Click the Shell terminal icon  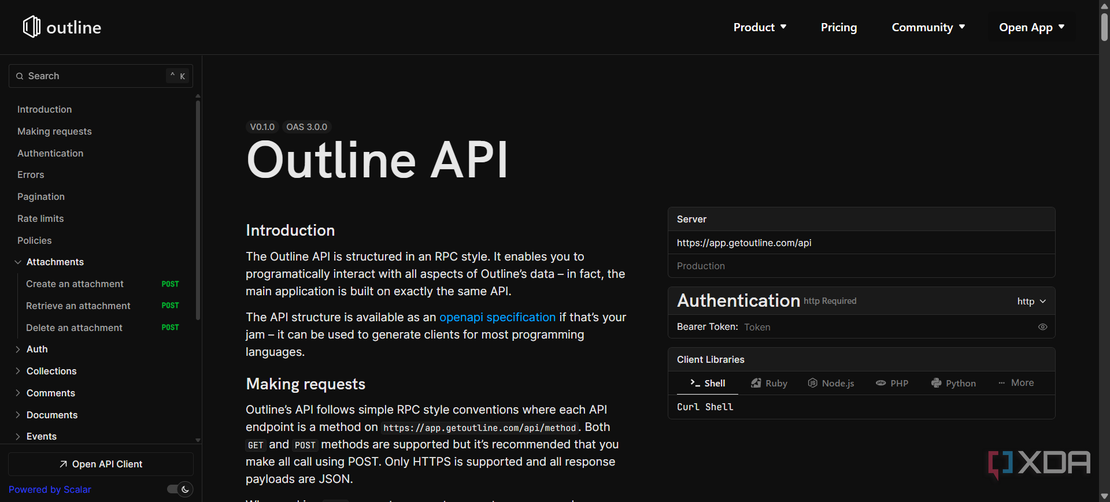[x=695, y=383]
